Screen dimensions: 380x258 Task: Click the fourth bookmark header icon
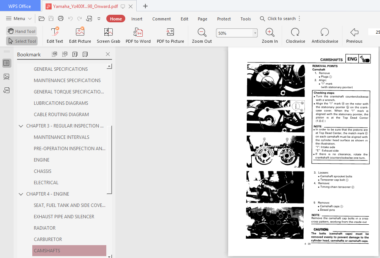(x=85, y=54)
